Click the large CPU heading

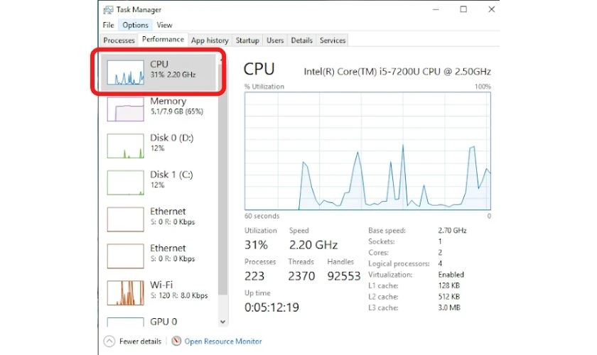coord(259,70)
